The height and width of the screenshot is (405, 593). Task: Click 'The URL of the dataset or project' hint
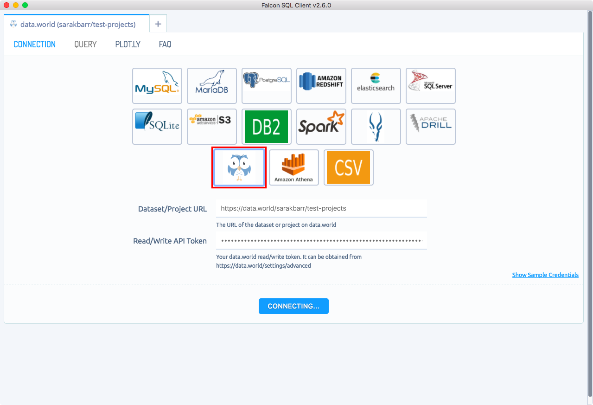pos(276,225)
